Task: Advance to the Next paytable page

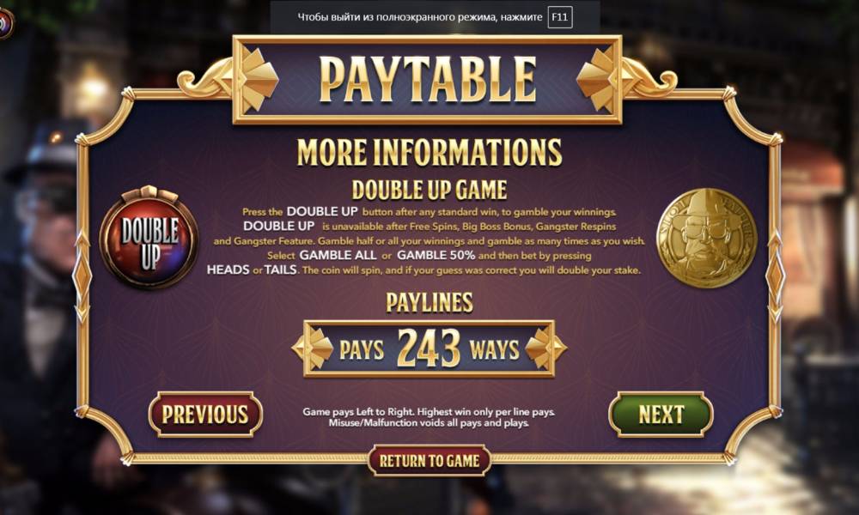Action: coord(661,415)
